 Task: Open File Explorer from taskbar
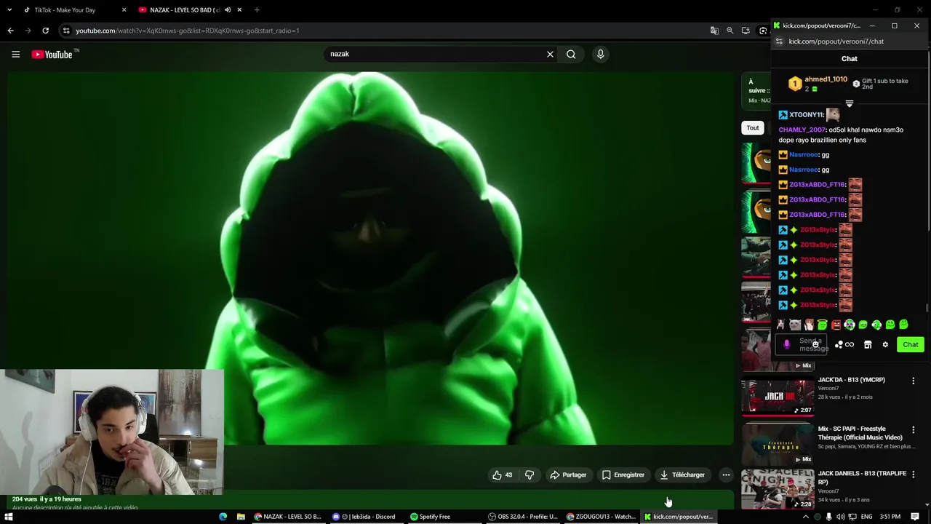(x=241, y=517)
